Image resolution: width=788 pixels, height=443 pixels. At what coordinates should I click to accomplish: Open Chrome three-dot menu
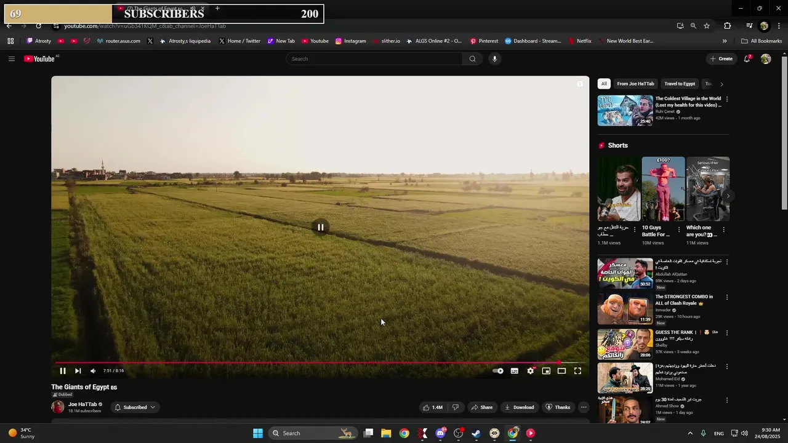(x=779, y=26)
